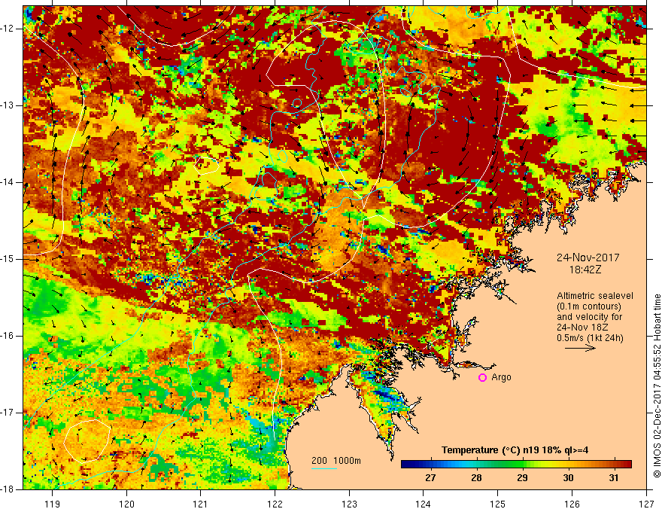Click the 'Temperature (°C) n19 18% ql>=4' title
Viewport: 662px width, 512px height.
(x=515, y=450)
